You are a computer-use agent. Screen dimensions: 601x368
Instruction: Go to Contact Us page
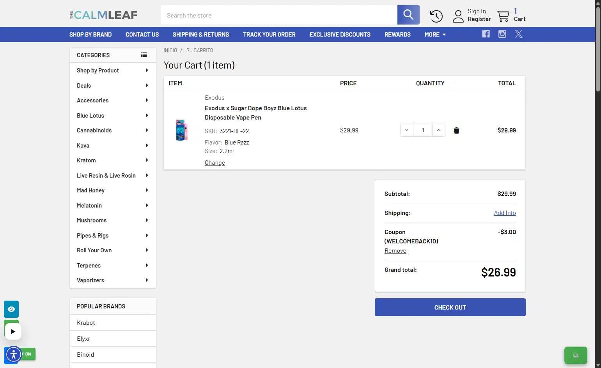[142, 35]
